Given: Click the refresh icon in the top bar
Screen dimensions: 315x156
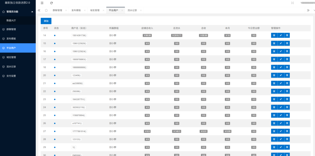Looking at the screenshot, I should point(51,3).
